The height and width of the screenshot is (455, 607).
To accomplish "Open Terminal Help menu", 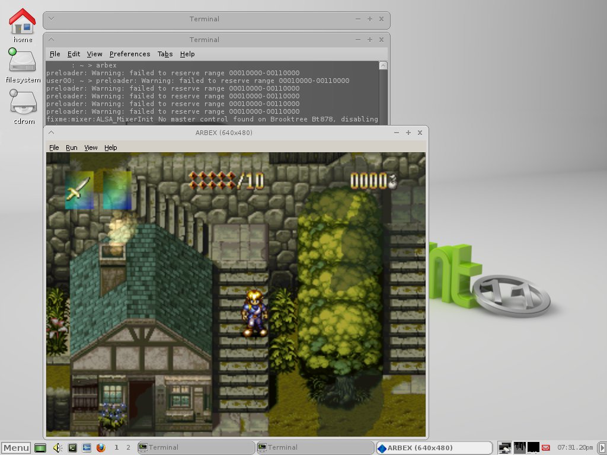I will click(x=187, y=54).
